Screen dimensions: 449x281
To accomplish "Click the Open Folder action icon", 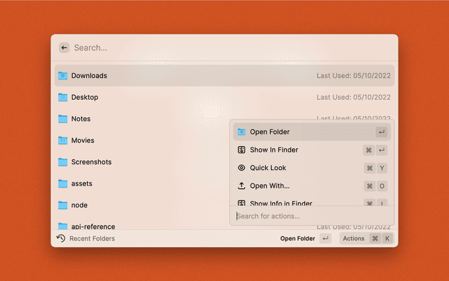I will [241, 132].
